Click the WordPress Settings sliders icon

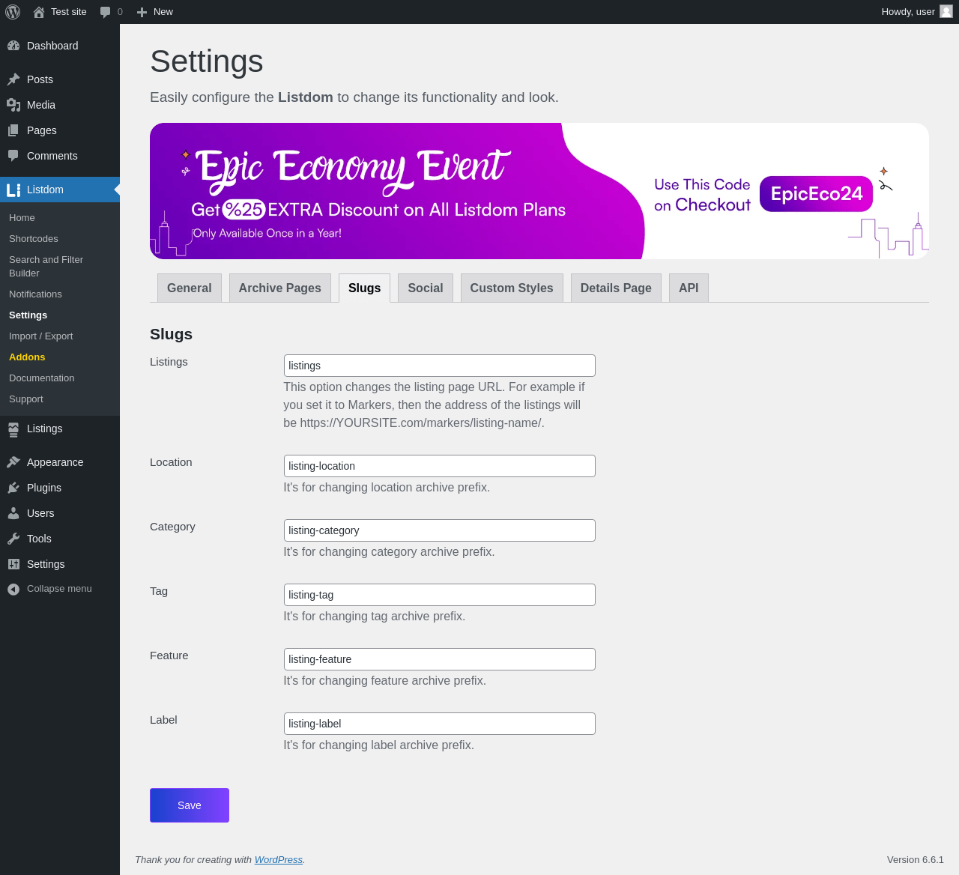(x=13, y=564)
